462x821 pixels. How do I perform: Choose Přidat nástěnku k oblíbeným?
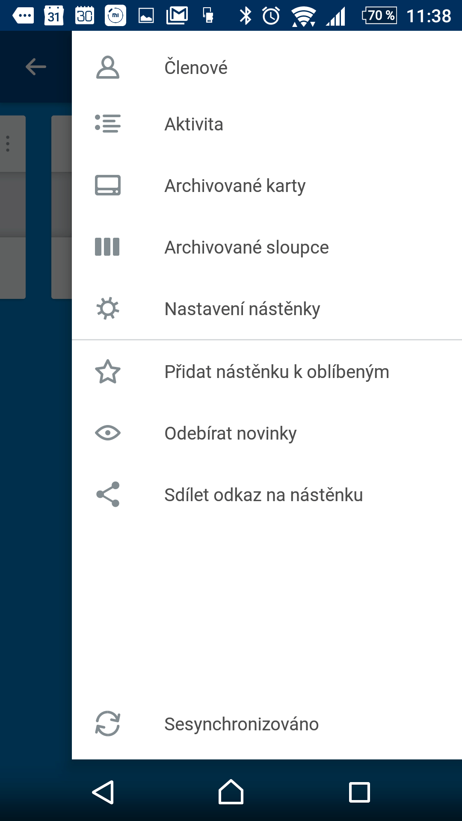pos(277,372)
